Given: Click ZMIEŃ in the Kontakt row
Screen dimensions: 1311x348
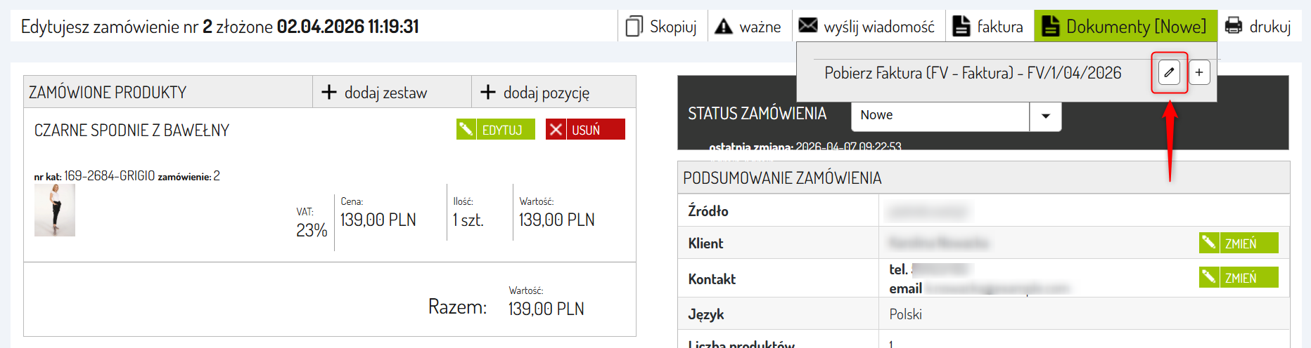Looking at the screenshot, I should pyautogui.click(x=1239, y=278).
